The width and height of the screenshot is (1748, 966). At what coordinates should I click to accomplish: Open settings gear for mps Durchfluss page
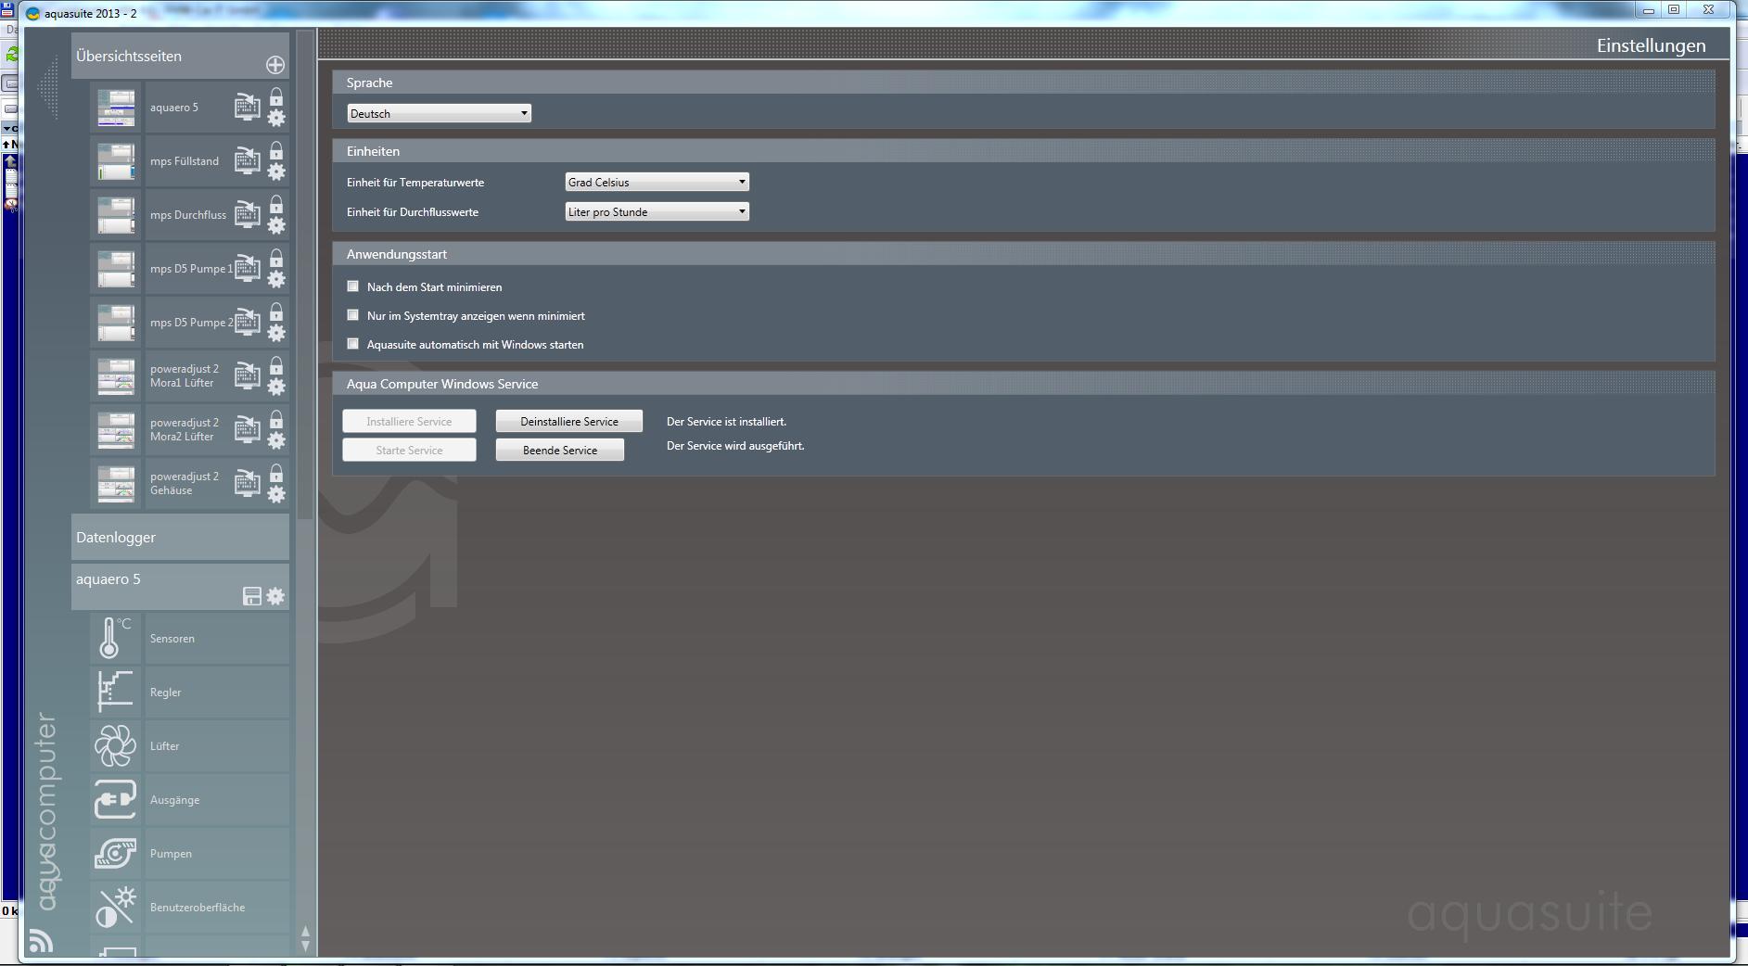click(x=276, y=225)
